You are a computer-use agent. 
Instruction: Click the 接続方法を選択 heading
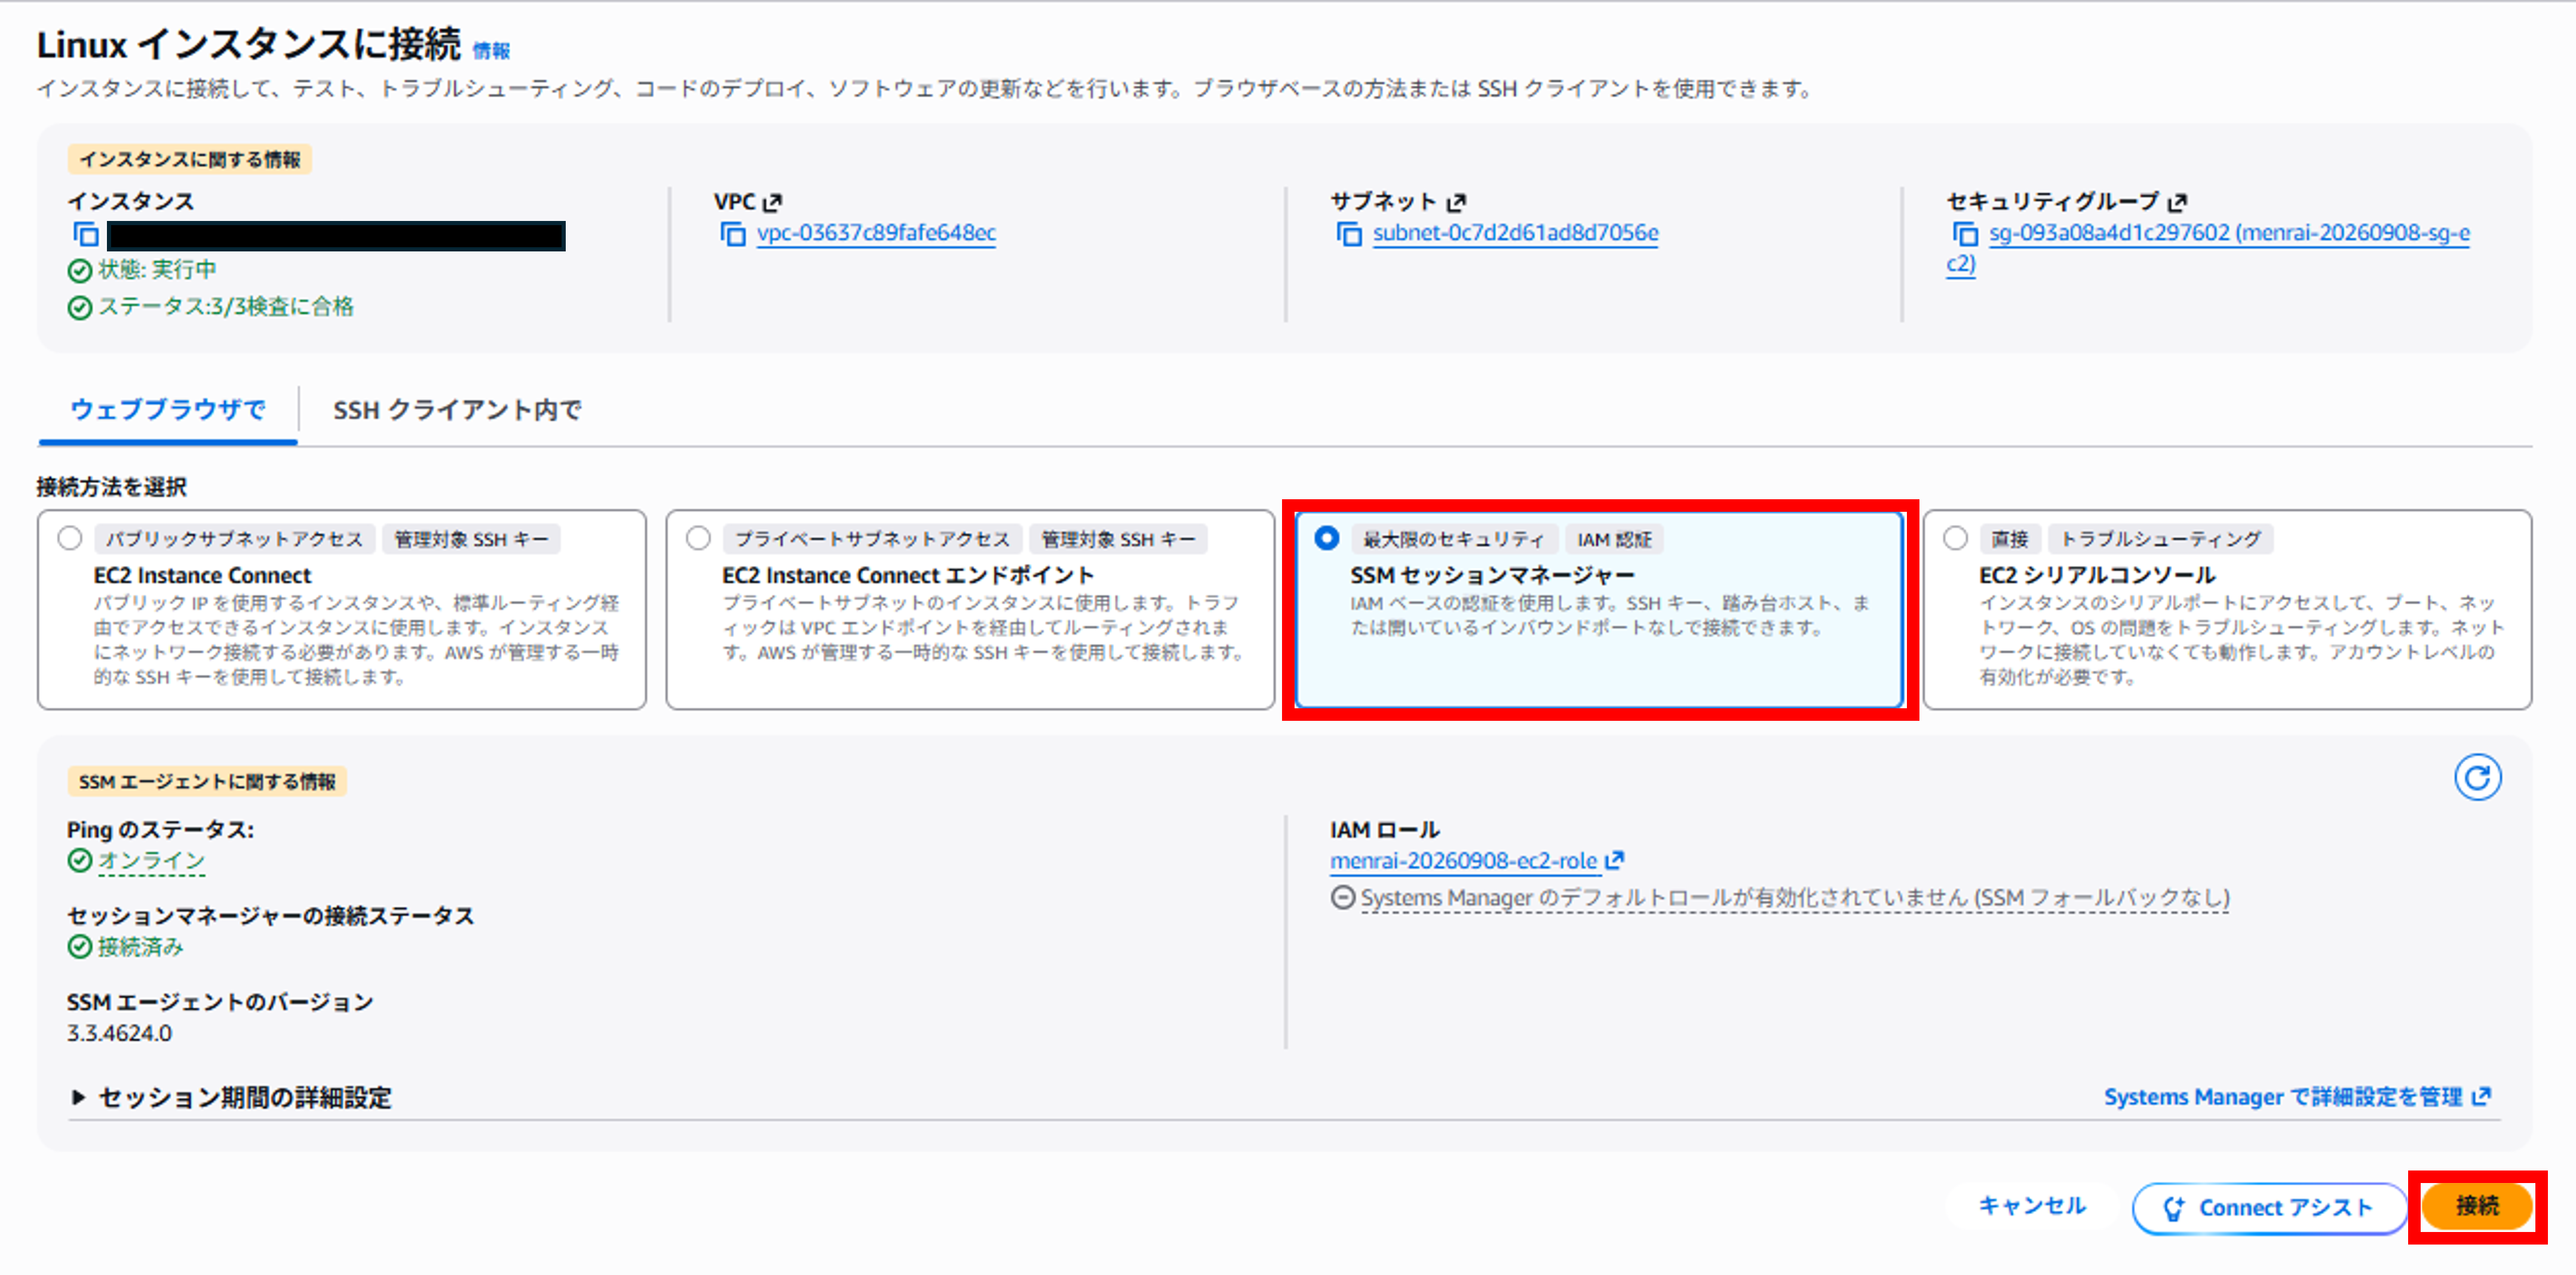coord(112,487)
